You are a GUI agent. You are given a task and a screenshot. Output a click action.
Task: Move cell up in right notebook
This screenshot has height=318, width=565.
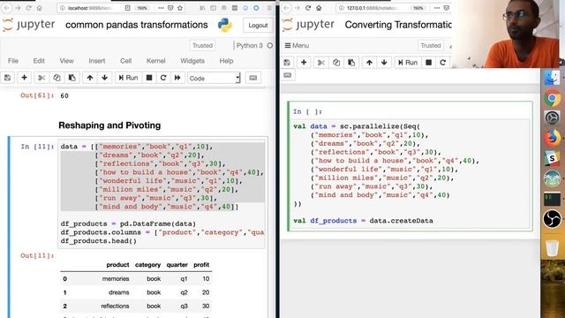(x=369, y=63)
